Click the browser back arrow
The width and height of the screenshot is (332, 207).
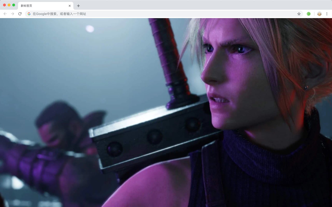click(5, 14)
